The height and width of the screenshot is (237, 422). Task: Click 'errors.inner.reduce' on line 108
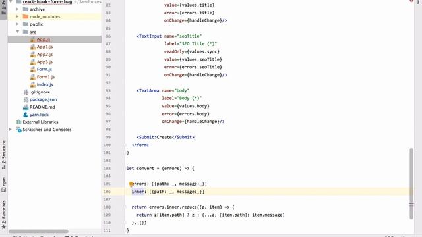click(173, 207)
